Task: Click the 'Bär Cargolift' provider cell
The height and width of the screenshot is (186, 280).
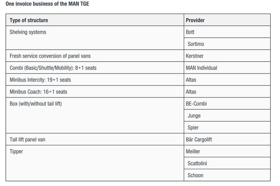Action: click(227, 139)
